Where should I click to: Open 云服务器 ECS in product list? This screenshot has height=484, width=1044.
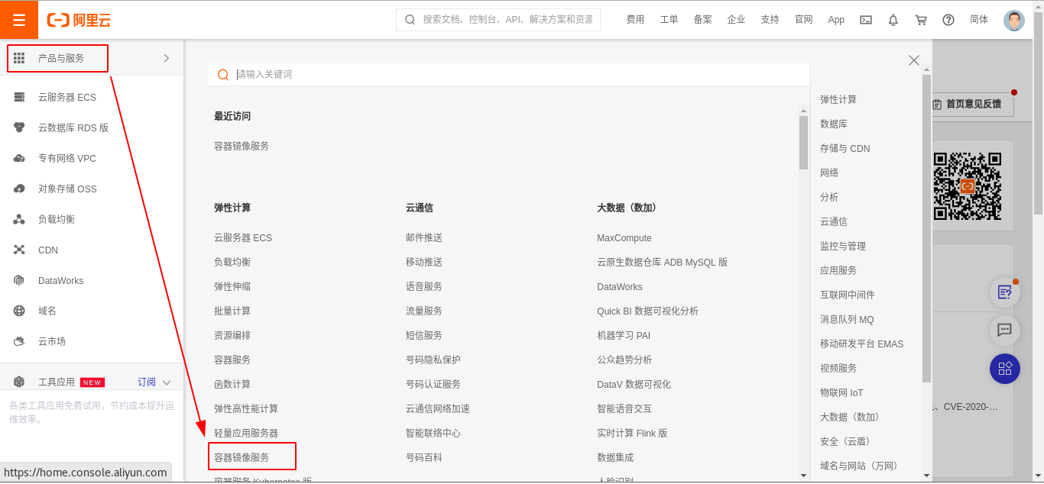(243, 237)
